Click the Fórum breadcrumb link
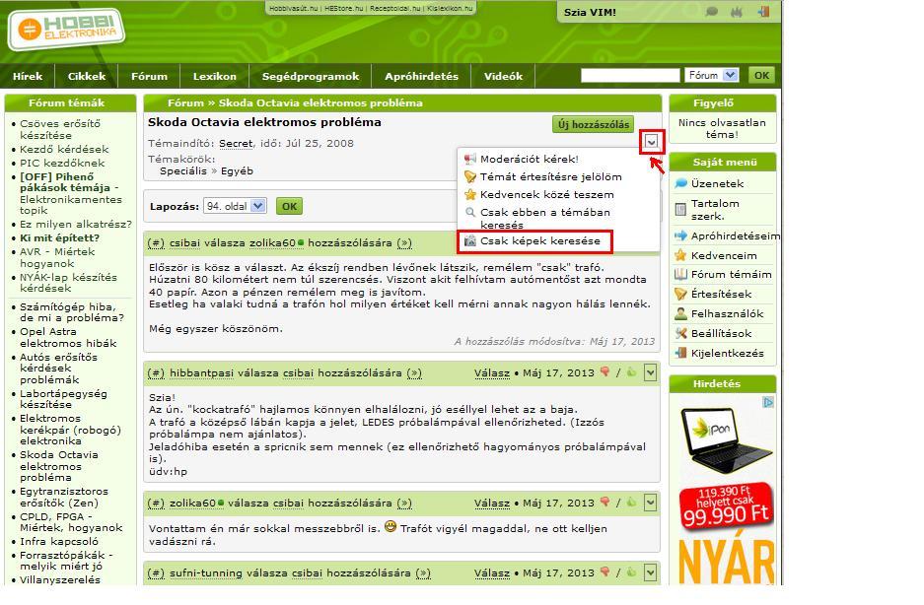This screenshot has height=605, width=924. point(185,102)
